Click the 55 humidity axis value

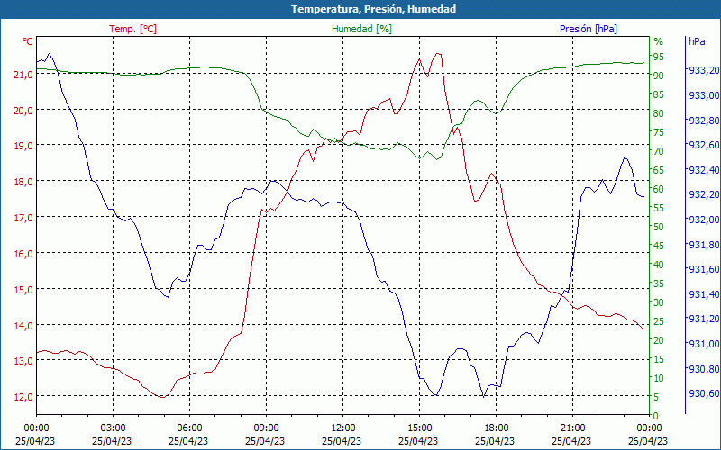(x=659, y=208)
